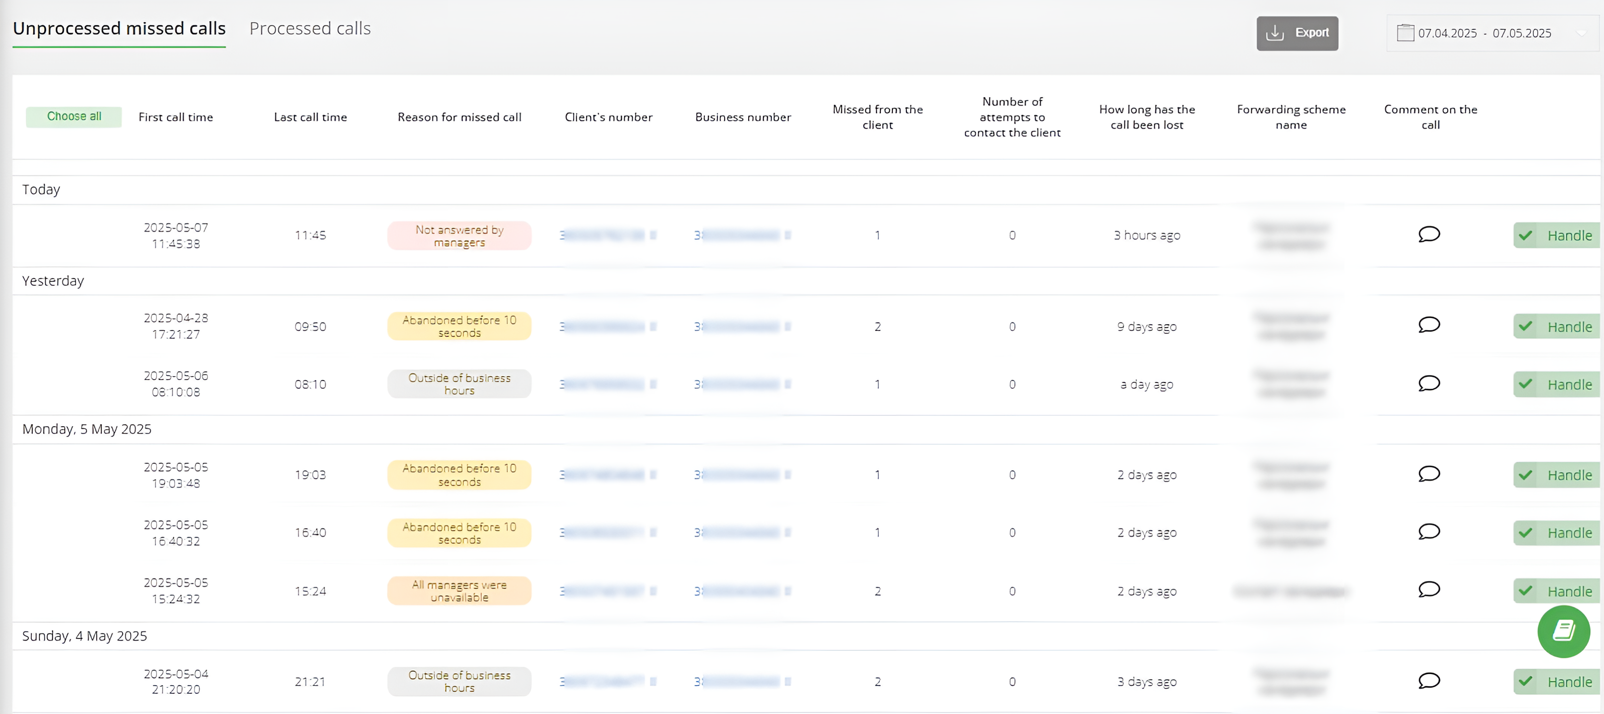Image resolution: width=1604 pixels, height=714 pixels.
Task: Click the 9 days ago cell
Action: click(x=1147, y=327)
